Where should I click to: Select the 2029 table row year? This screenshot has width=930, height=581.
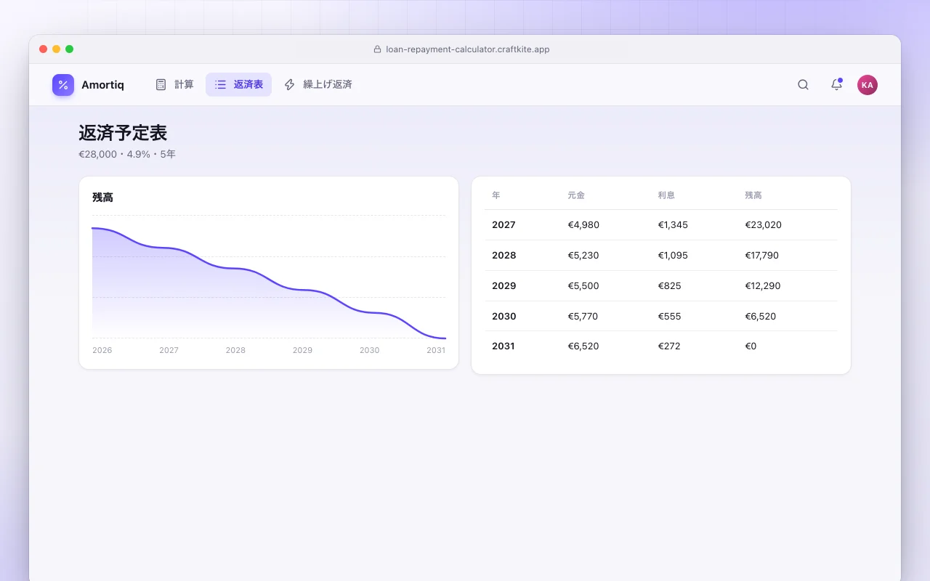[504, 286]
